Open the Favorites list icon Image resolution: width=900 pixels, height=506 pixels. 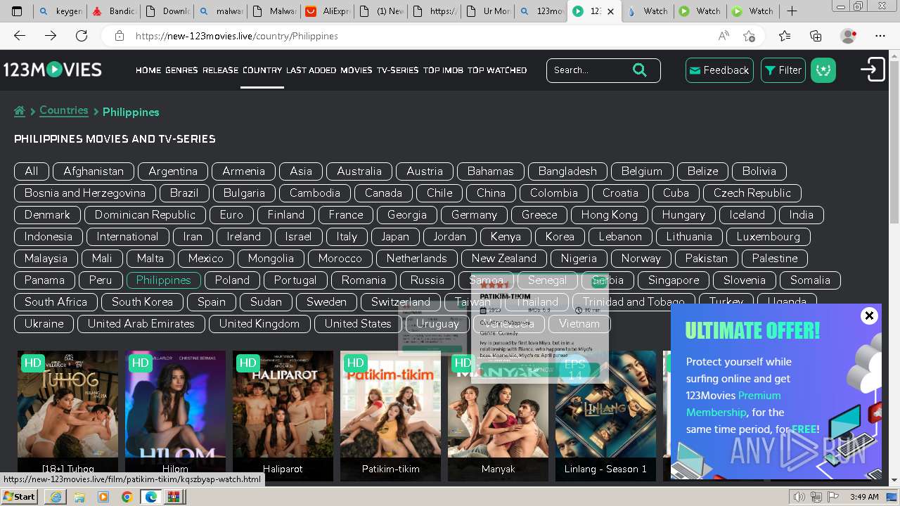(785, 36)
